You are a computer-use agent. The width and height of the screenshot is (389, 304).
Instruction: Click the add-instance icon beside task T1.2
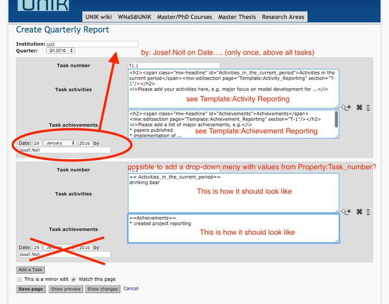[x=346, y=212]
